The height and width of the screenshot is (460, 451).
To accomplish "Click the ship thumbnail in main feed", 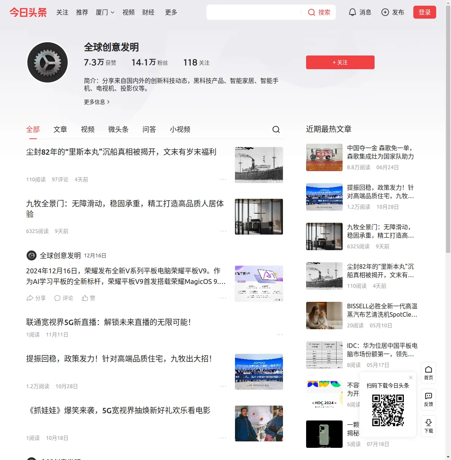I will (259, 165).
